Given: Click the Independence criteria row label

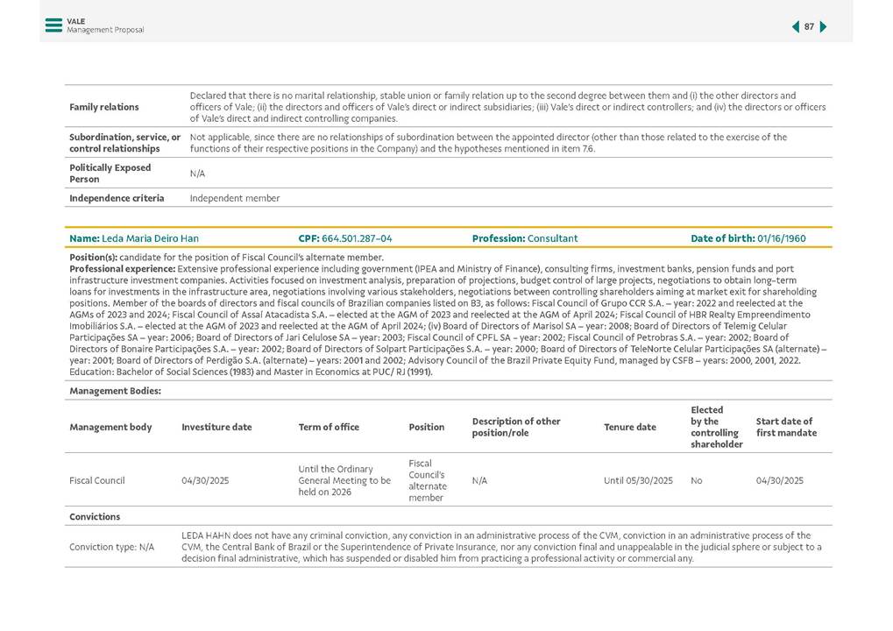Looking at the screenshot, I should [x=117, y=198].
